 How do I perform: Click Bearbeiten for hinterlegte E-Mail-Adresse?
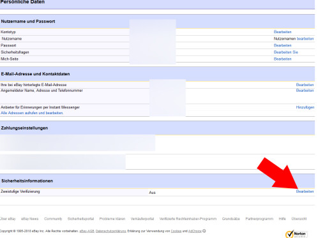pos(305,85)
